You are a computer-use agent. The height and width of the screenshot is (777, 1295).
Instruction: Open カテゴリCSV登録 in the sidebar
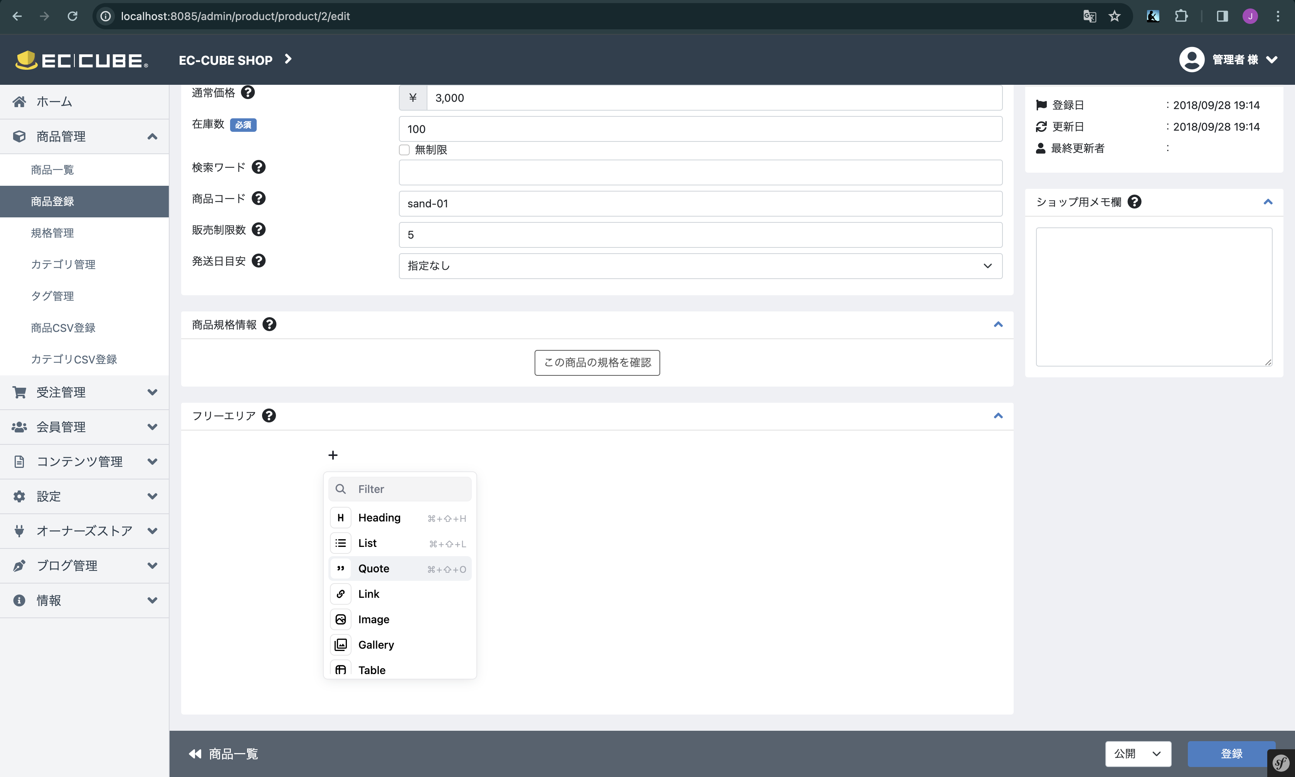click(x=84, y=359)
